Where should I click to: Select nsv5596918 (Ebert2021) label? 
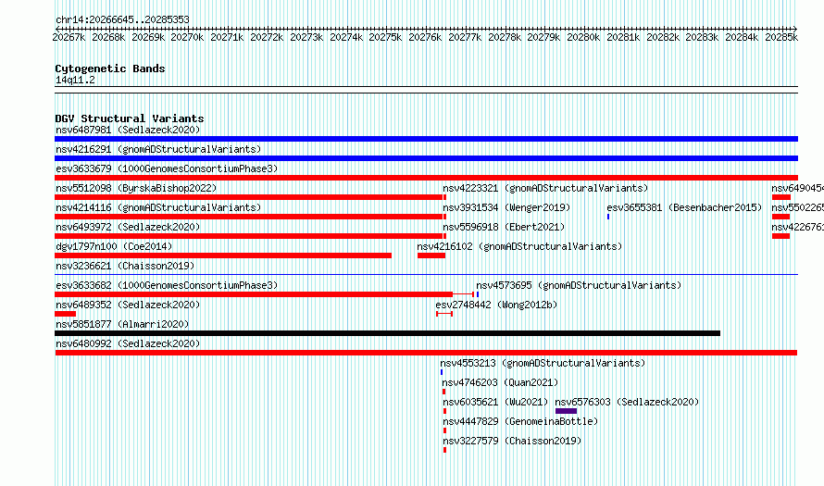pos(504,227)
